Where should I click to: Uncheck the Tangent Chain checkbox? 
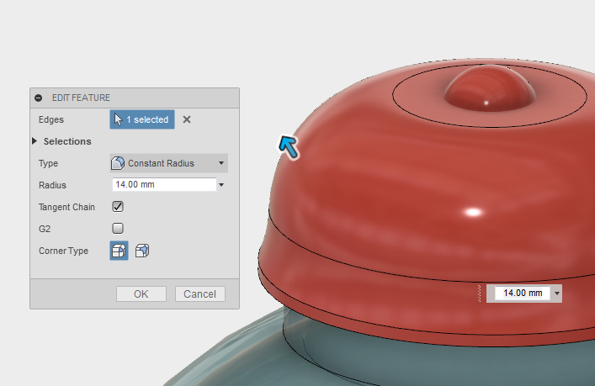click(x=118, y=207)
